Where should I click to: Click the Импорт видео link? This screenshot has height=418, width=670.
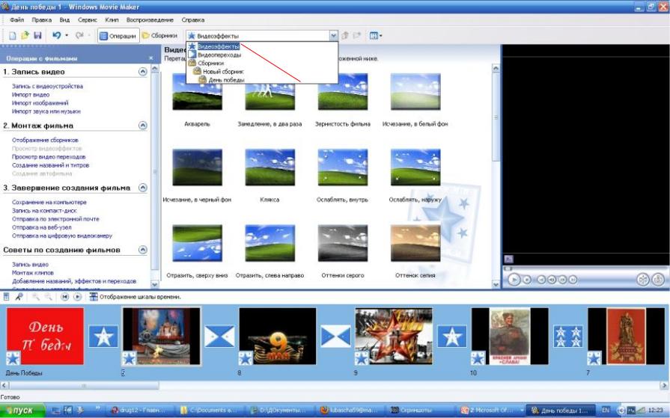pos(31,95)
